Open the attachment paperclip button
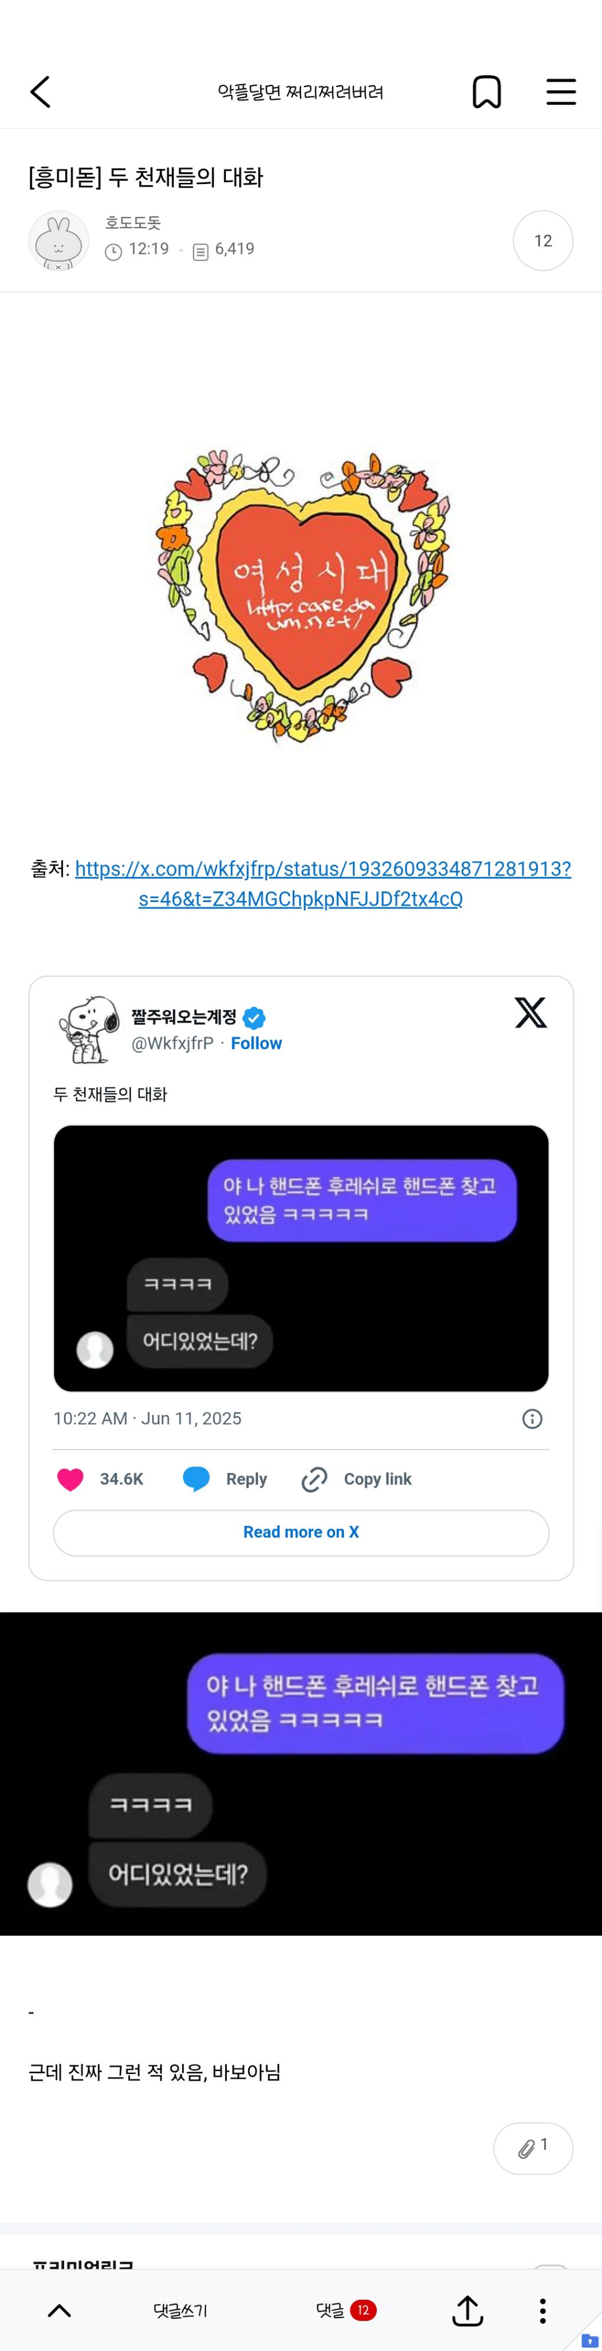This screenshot has height=2351, width=602. [x=533, y=2148]
